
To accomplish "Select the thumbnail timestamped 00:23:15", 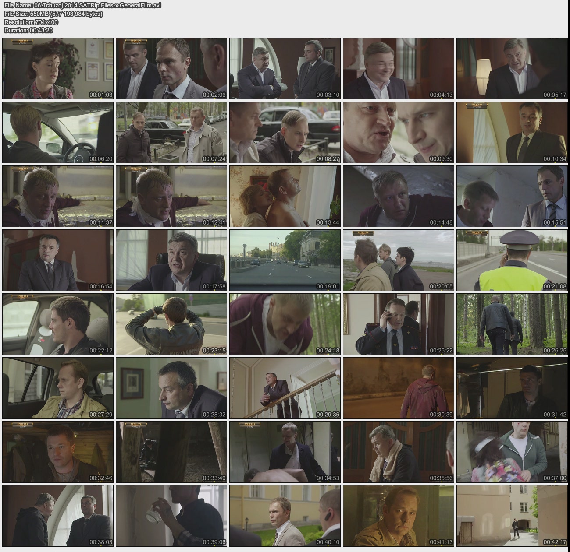I will point(171,324).
